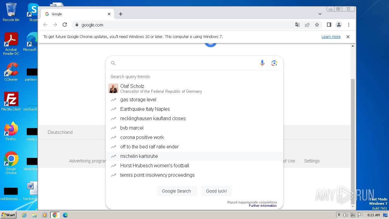The height and width of the screenshot is (219, 389).
Task: Click the Olaf Scholz portrait thumbnail
Action: point(113,89)
